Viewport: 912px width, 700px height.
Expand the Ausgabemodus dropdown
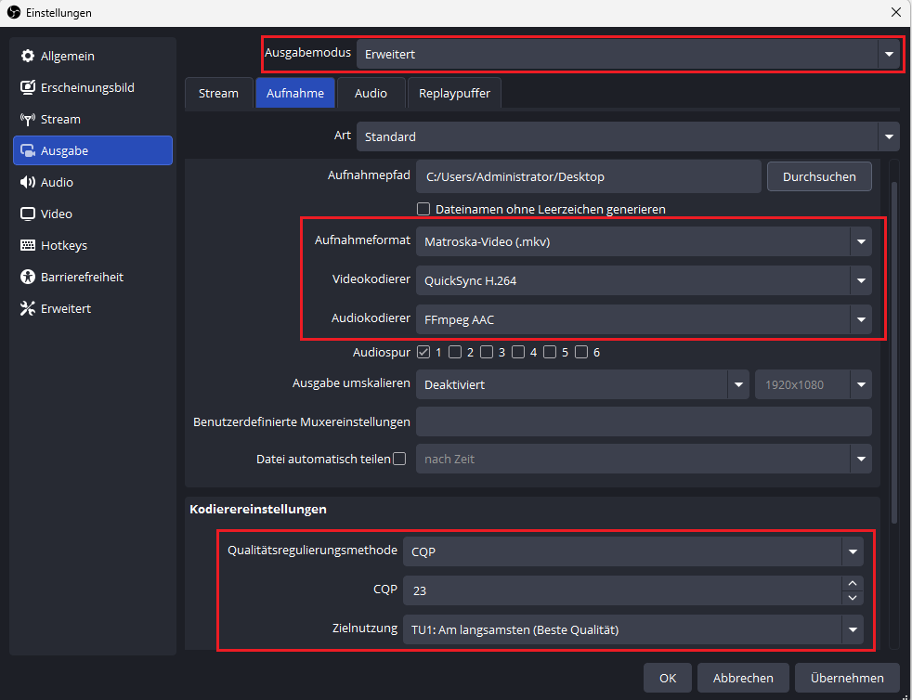(x=628, y=54)
